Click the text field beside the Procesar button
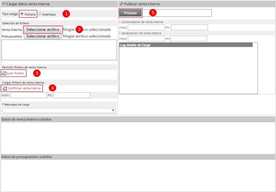The image size is (276, 192). (x=177, y=13)
